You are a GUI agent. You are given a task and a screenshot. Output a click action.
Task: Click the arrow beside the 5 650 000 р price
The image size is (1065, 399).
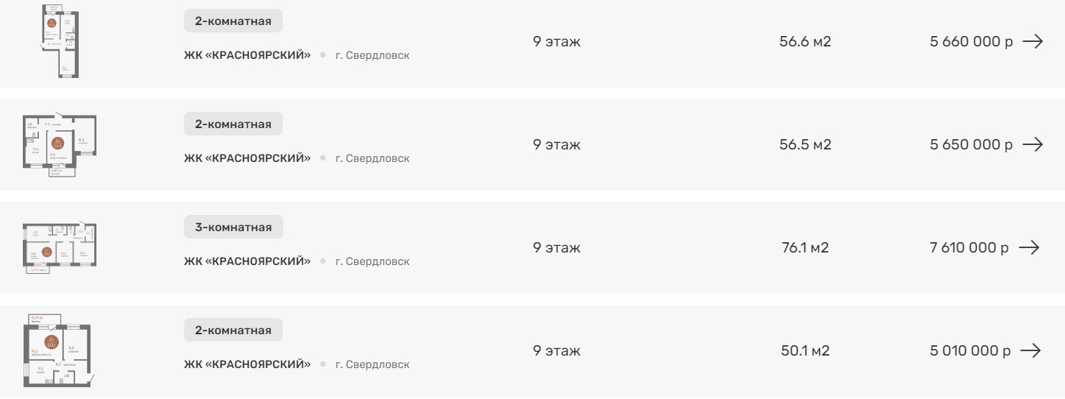(1033, 144)
